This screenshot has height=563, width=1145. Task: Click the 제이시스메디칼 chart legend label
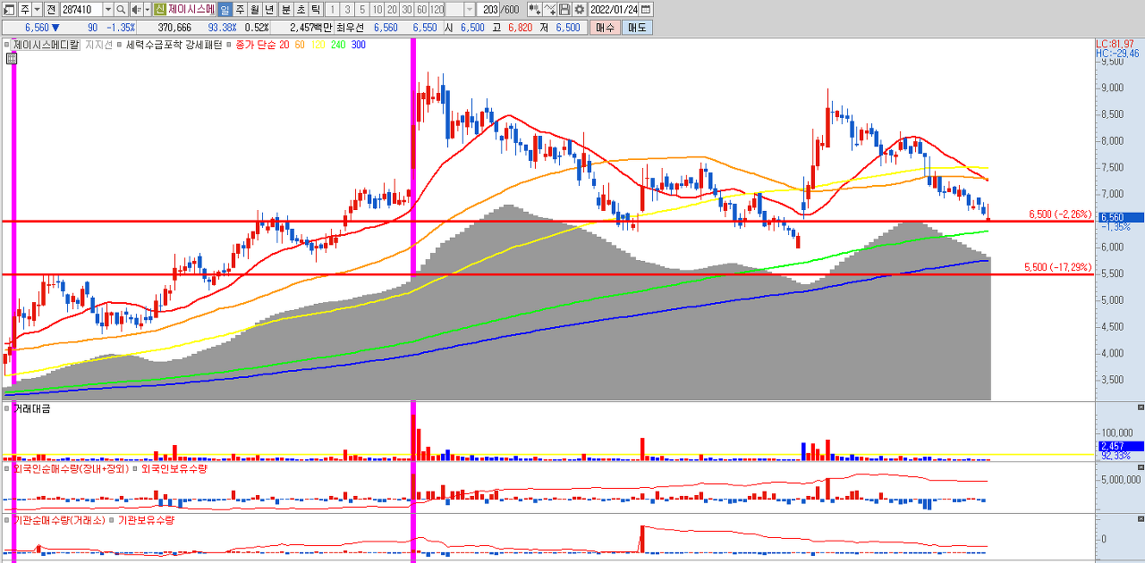(47, 44)
